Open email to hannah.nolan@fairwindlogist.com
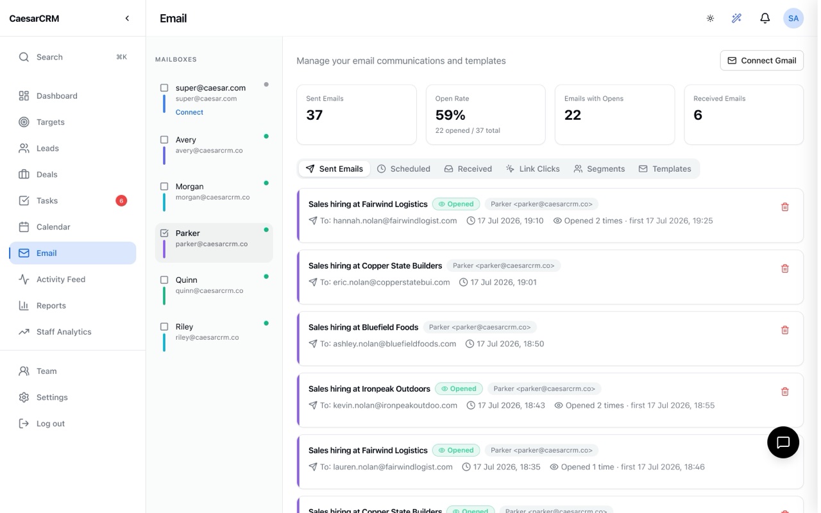821x513 pixels. tap(550, 215)
